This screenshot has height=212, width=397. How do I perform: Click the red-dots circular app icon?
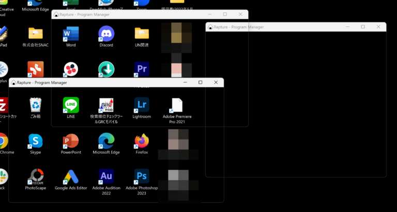tap(71, 69)
